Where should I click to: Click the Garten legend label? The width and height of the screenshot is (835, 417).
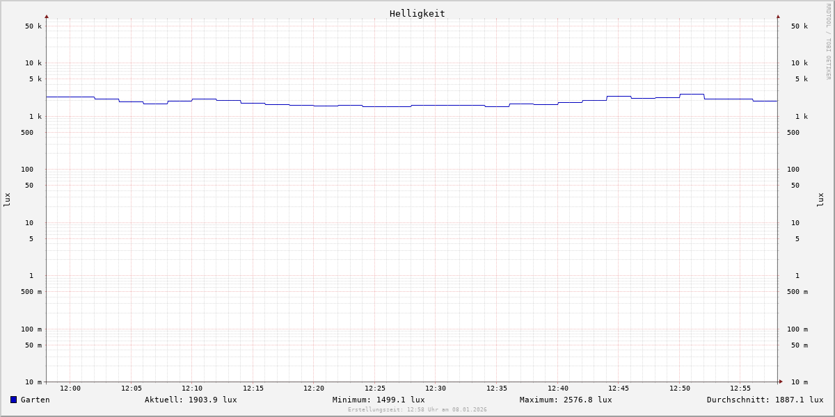click(x=35, y=400)
